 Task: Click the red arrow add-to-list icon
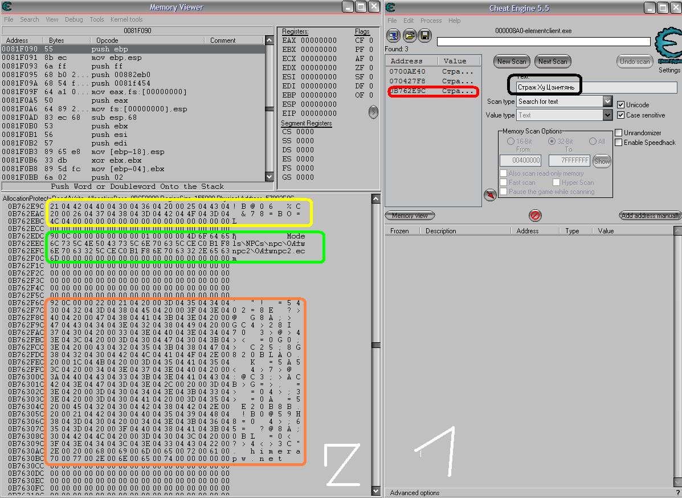coord(490,195)
